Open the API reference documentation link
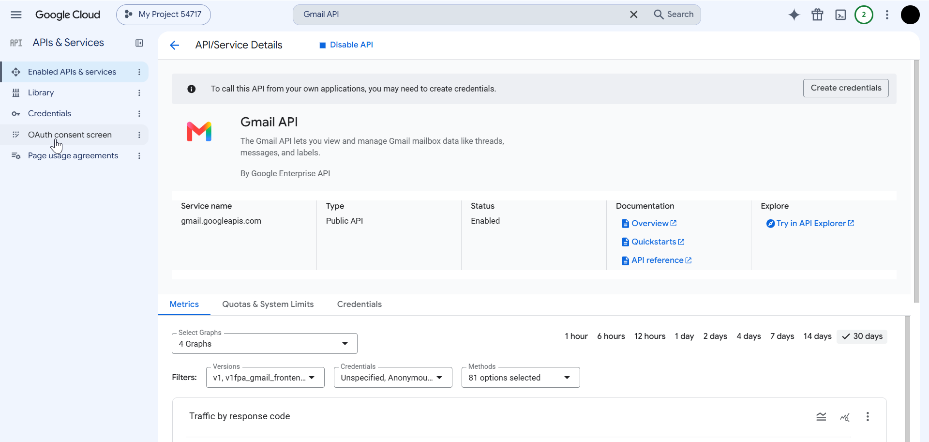This screenshot has height=442, width=929. pos(657,260)
